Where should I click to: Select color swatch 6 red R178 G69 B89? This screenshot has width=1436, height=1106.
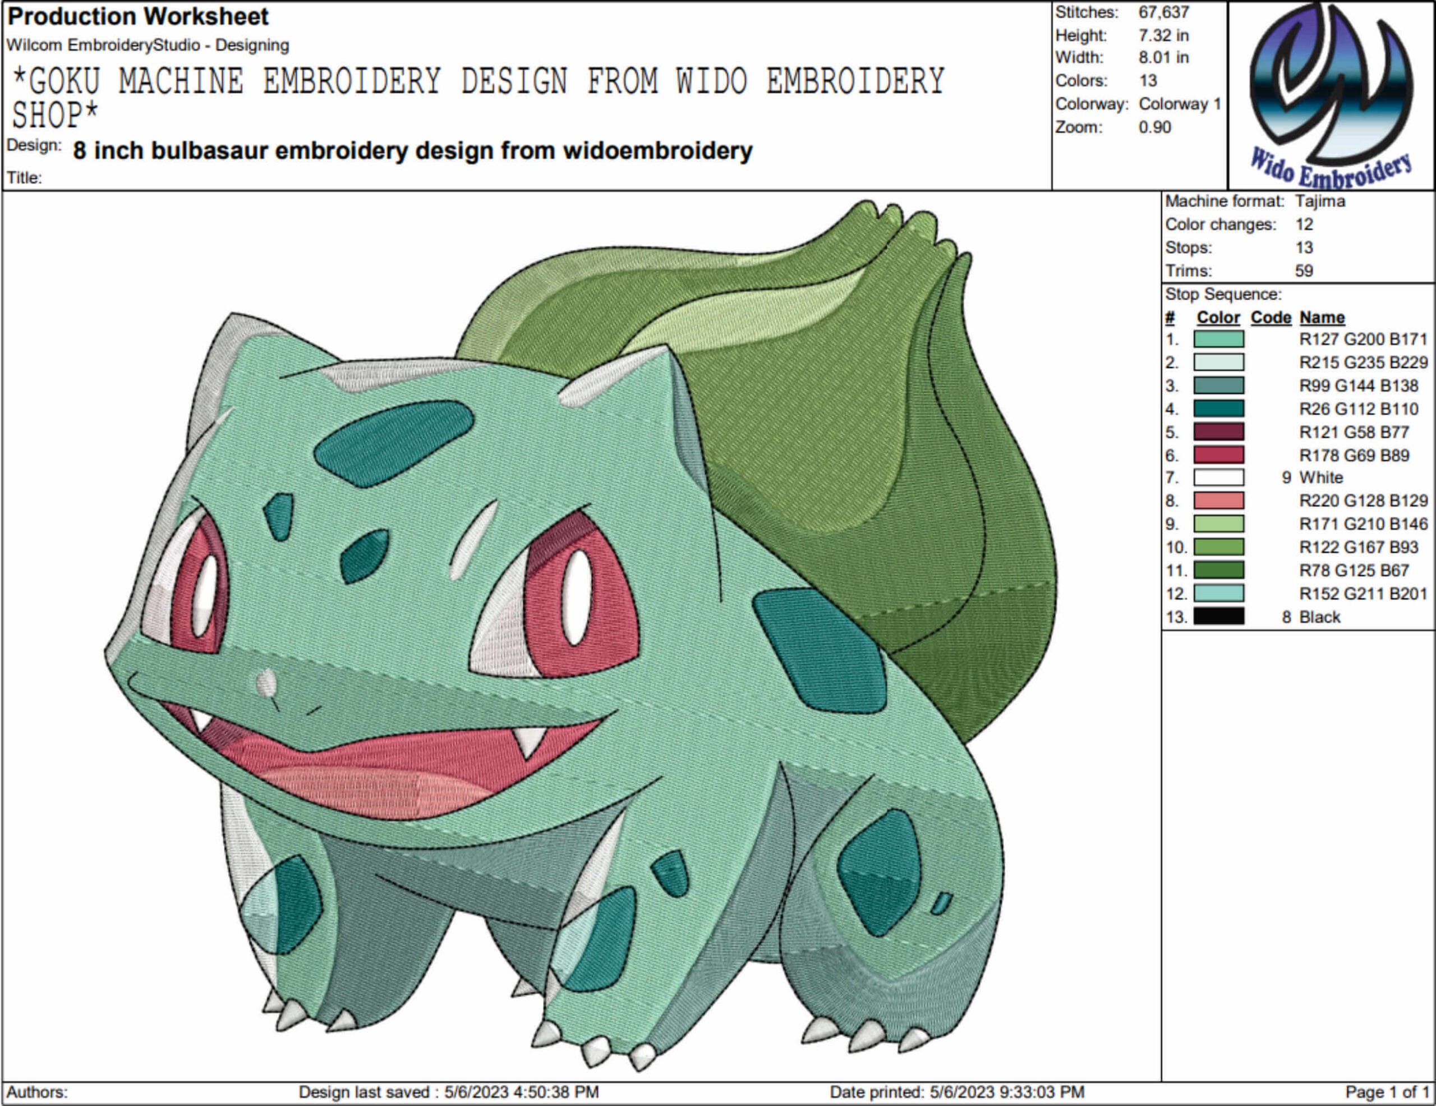1218,455
